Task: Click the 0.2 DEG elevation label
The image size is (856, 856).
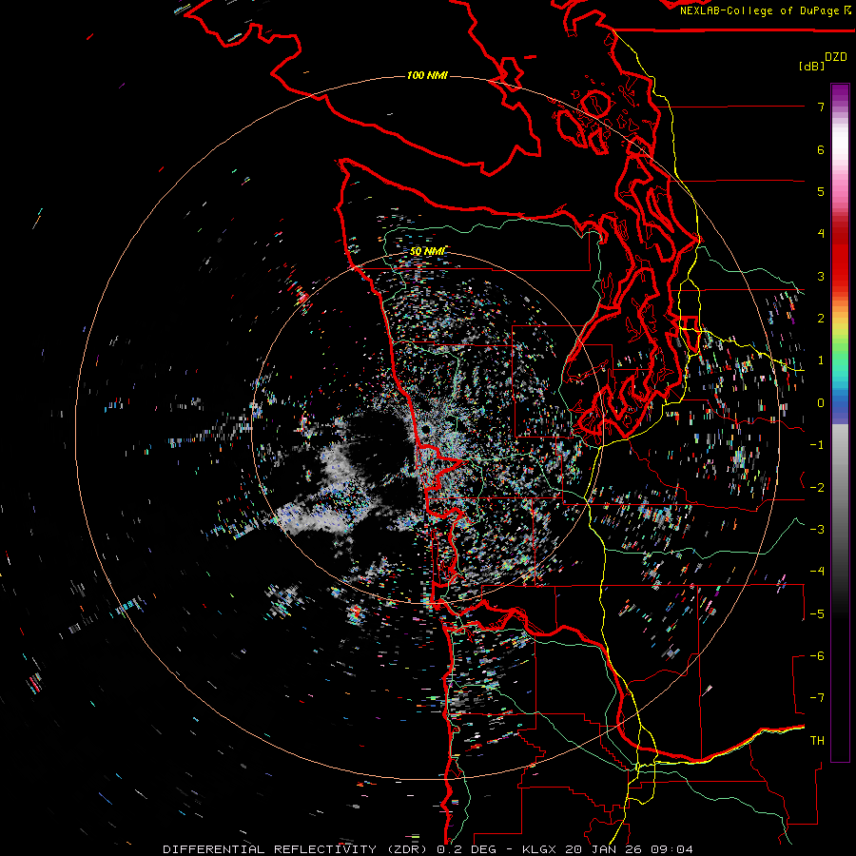Action: point(466,849)
